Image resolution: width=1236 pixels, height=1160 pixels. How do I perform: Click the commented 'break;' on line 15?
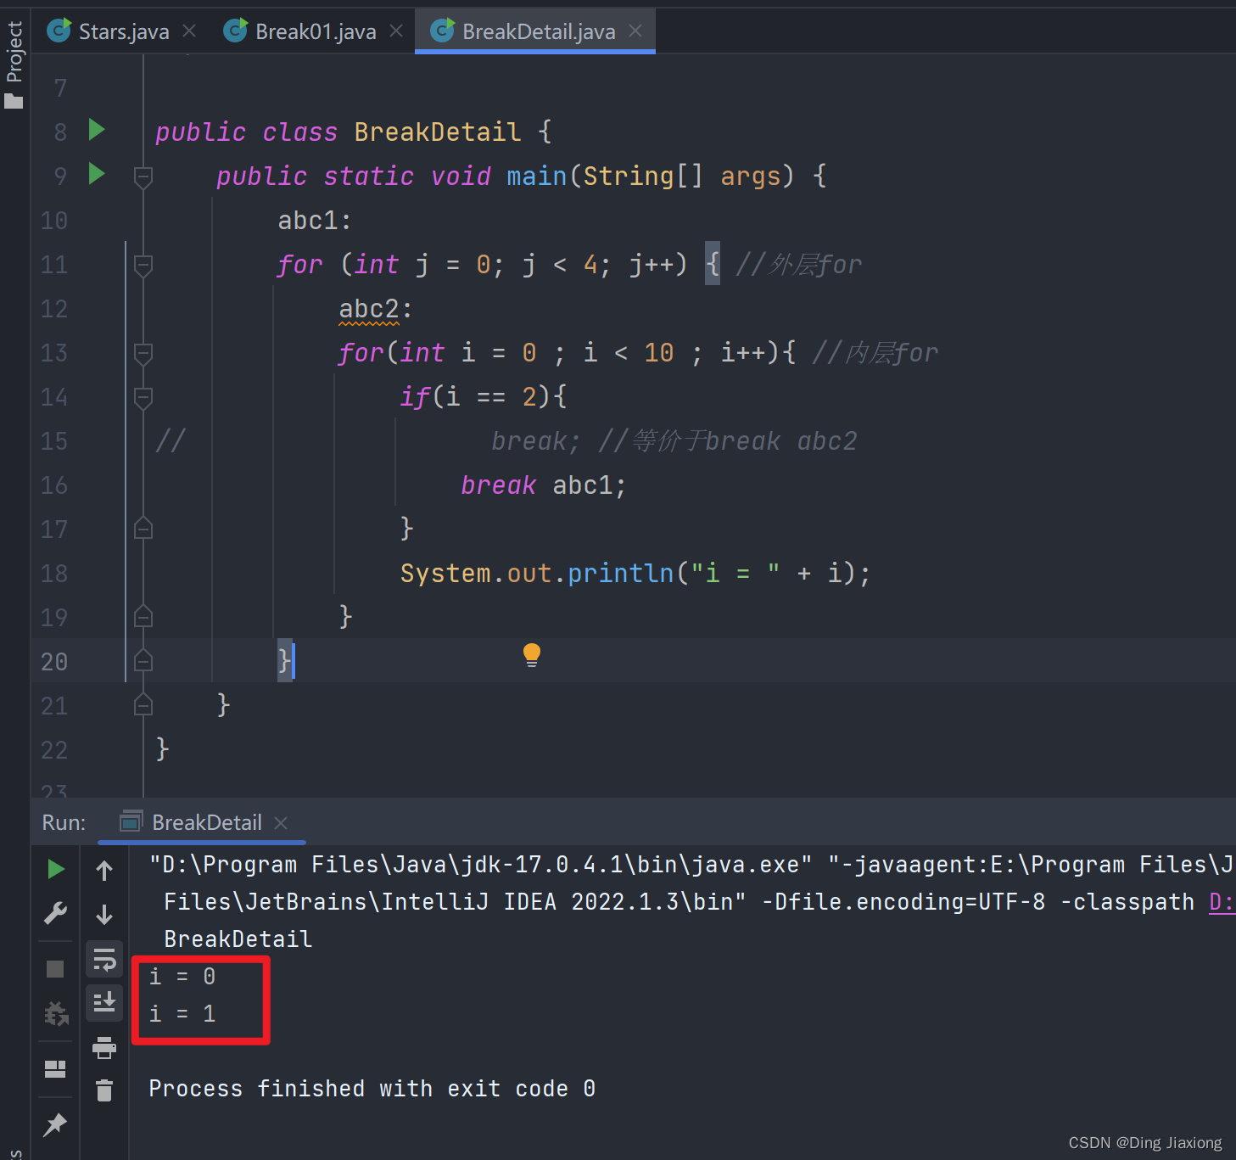536,441
